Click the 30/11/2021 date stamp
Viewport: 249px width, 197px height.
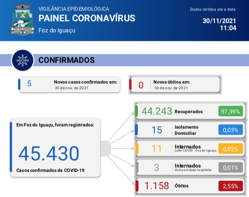219,21
